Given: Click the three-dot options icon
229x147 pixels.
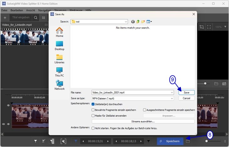Looking at the screenshot, I should [x=225, y=141].
